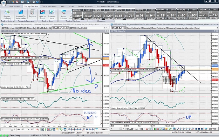Click the weekly chart scroll left arrow
219x137 pixels.
click(x=2, y=129)
